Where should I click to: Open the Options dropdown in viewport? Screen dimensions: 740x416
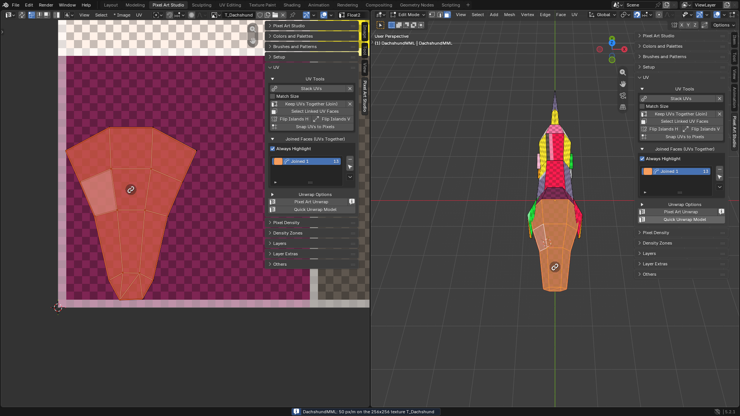[724, 25]
